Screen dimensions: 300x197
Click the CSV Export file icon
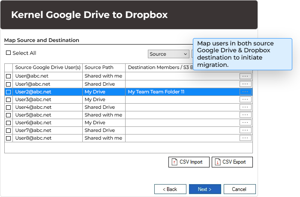pos(218,162)
